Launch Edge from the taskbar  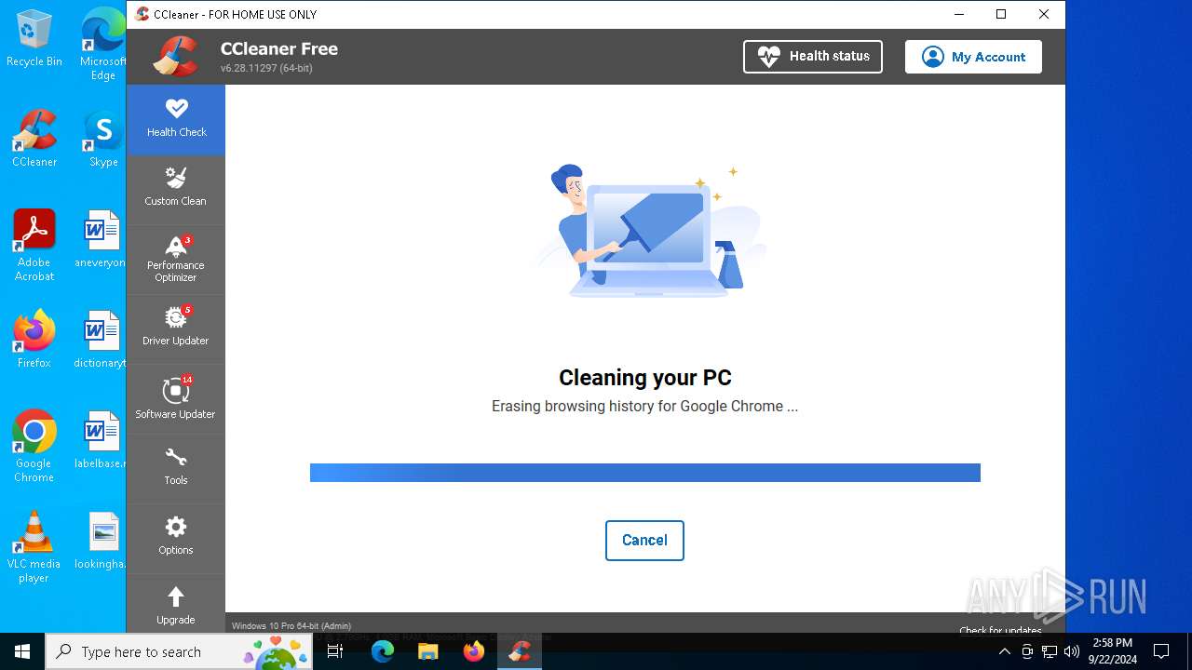[383, 651]
